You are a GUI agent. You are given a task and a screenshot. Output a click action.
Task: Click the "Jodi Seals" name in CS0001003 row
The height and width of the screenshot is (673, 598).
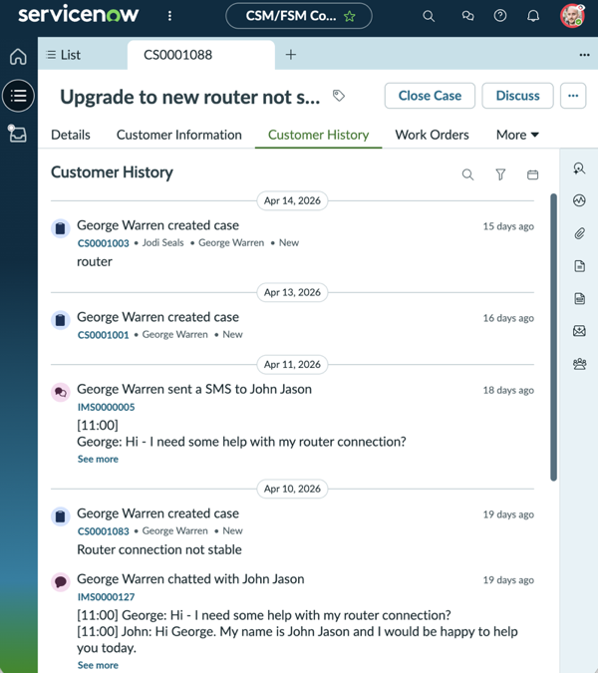click(x=162, y=243)
